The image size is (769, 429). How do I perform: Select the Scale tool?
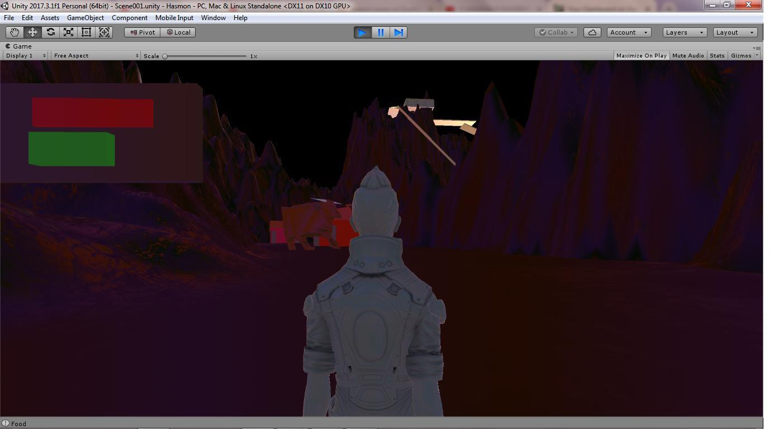(68, 32)
